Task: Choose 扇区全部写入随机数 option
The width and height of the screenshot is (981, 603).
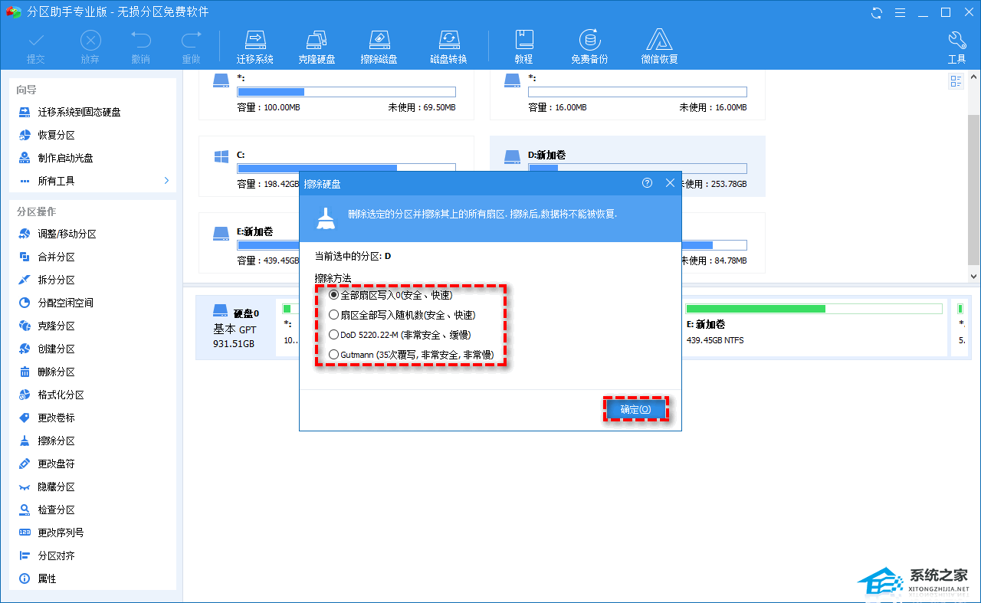Action: point(333,315)
